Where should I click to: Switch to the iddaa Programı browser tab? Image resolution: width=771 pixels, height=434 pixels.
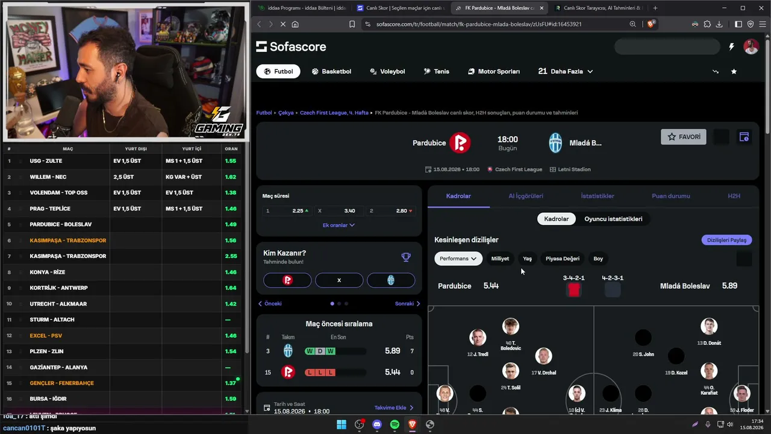(x=301, y=8)
